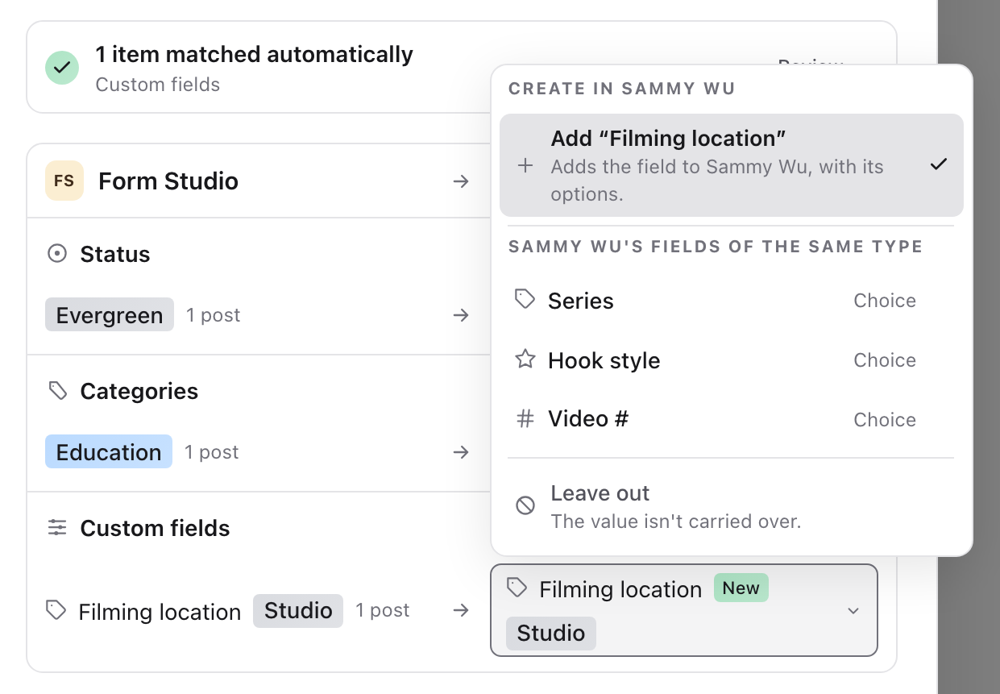Click the Review link partially hidden

point(811,61)
